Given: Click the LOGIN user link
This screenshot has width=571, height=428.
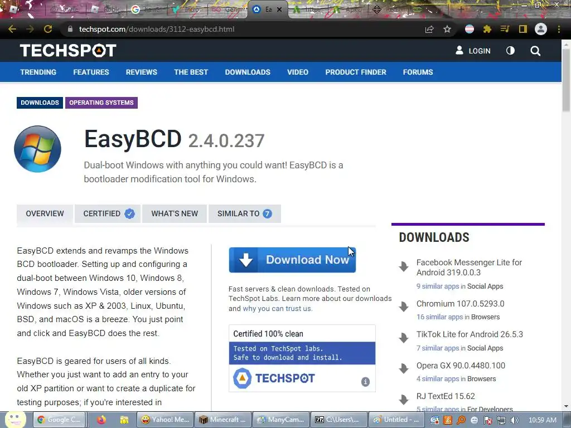Looking at the screenshot, I should (x=473, y=51).
